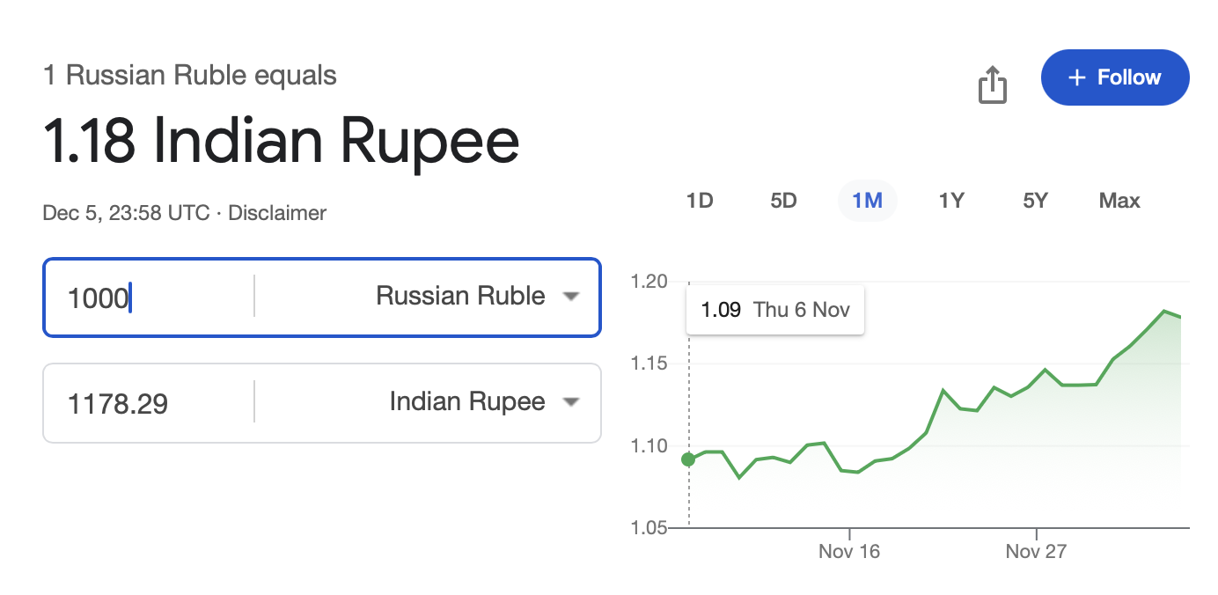Click the chart line's latest peak

coord(1163,312)
